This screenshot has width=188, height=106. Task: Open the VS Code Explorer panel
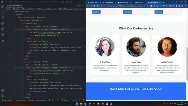tap(3, 6)
